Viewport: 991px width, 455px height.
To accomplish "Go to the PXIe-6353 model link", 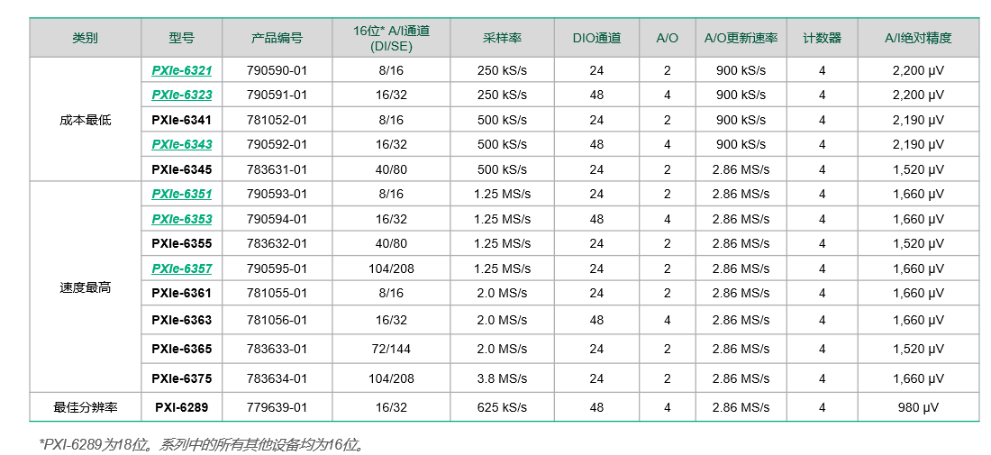I will click(181, 219).
